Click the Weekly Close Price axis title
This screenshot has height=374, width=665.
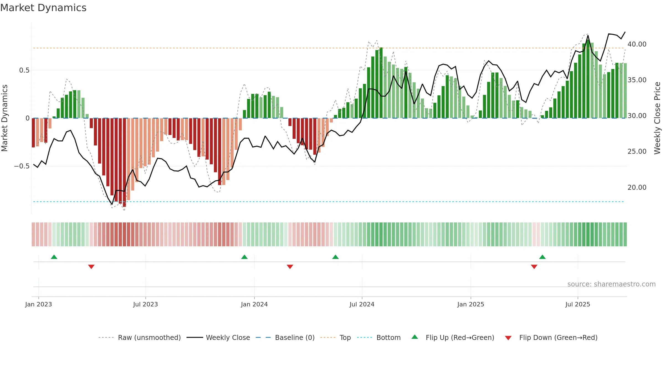(x=657, y=118)
